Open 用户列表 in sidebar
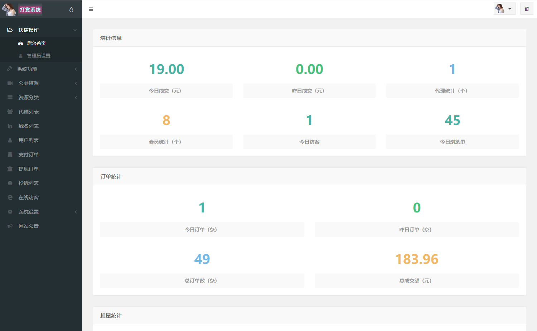 point(29,140)
